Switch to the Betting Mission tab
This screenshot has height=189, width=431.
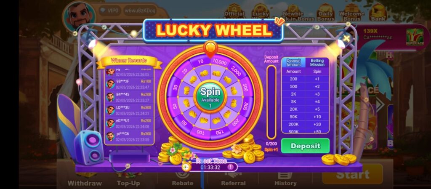(317, 62)
